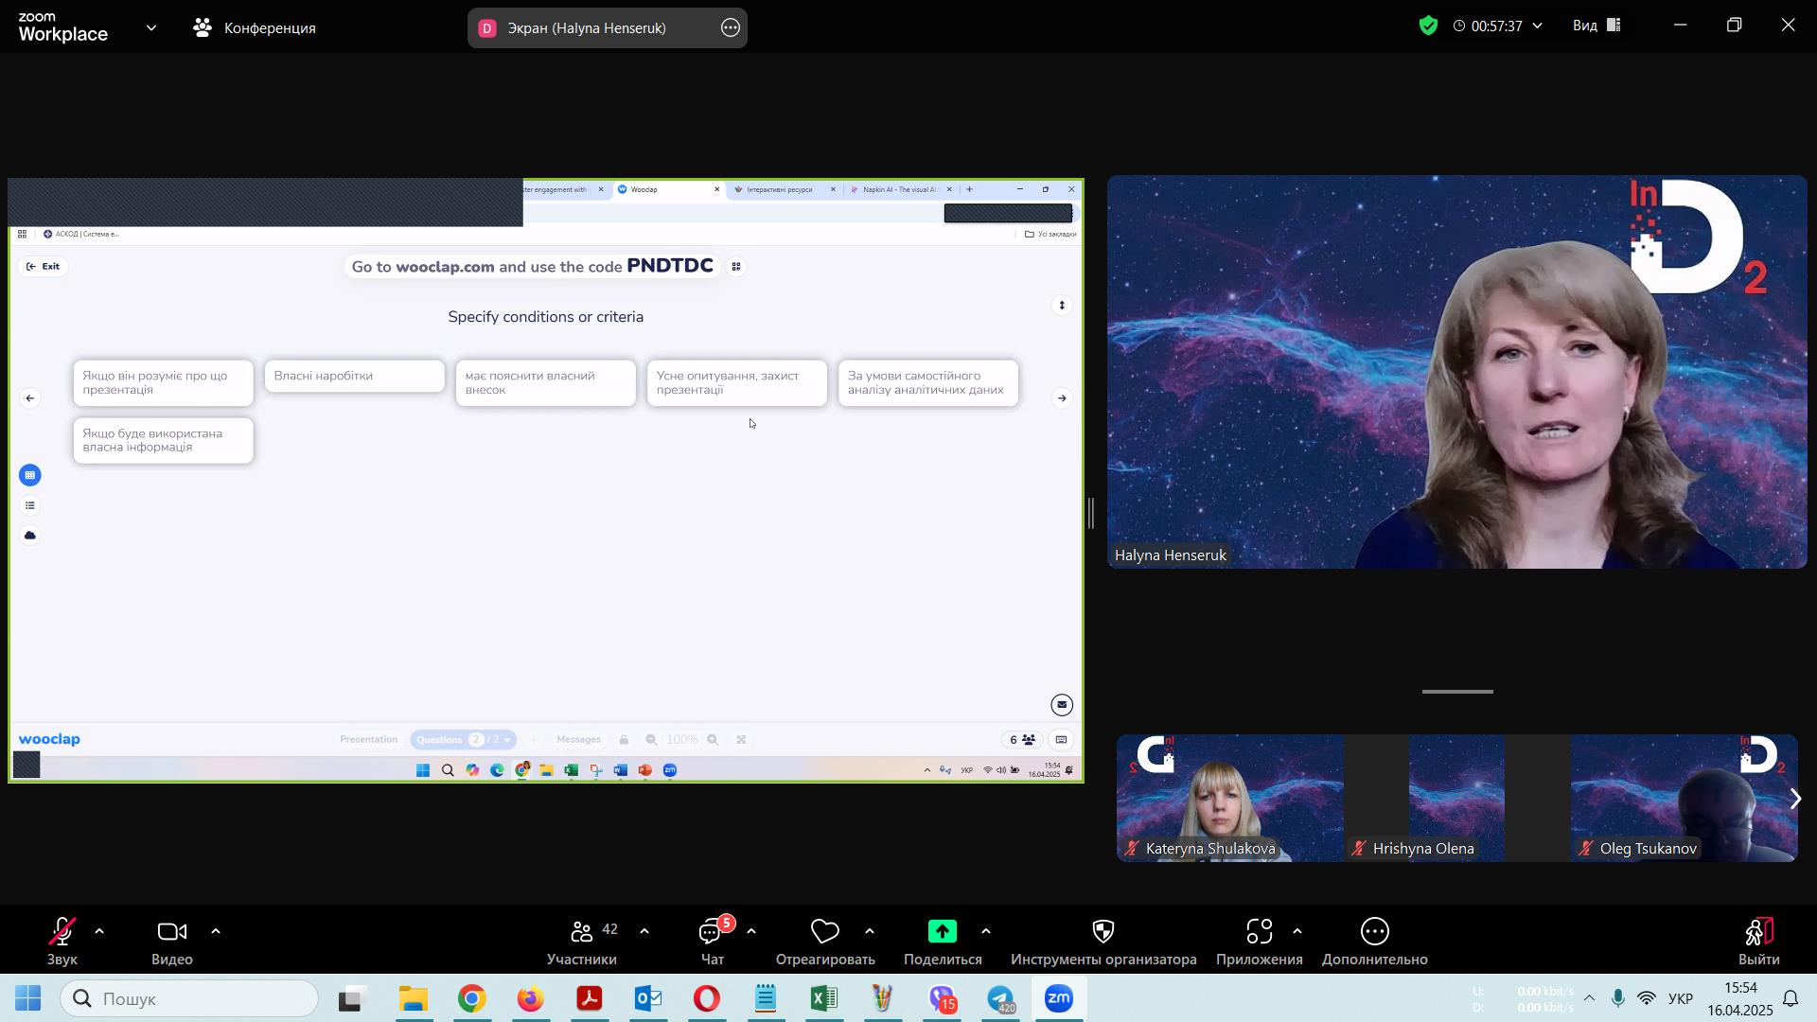
Task: Expand audio options arrow next to Звук
Action: pyautogui.click(x=99, y=932)
